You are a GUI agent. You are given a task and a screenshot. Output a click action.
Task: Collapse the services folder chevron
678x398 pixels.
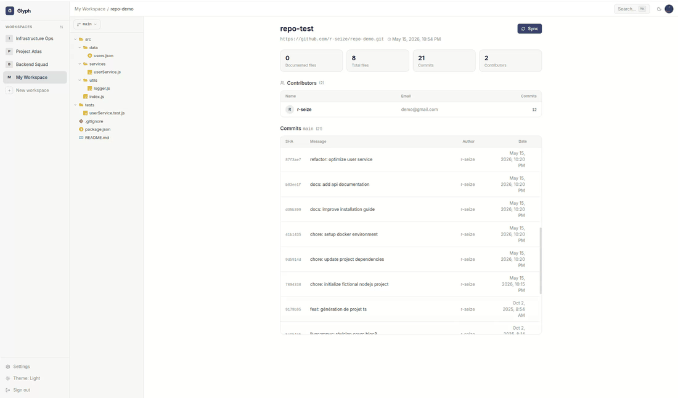coord(80,64)
